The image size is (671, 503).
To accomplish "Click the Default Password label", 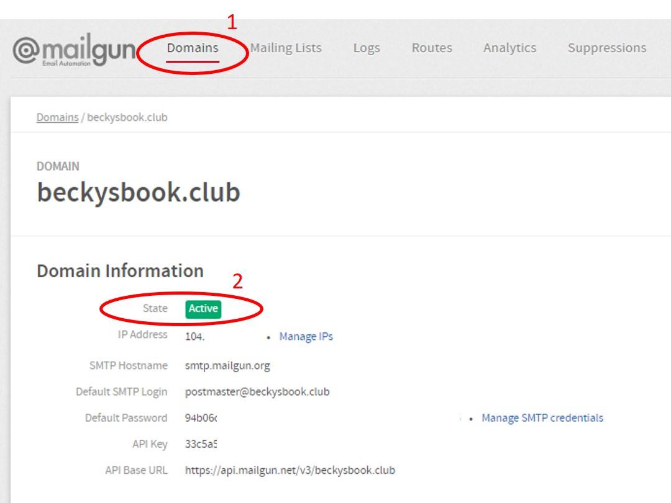I will click(x=126, y=418).
